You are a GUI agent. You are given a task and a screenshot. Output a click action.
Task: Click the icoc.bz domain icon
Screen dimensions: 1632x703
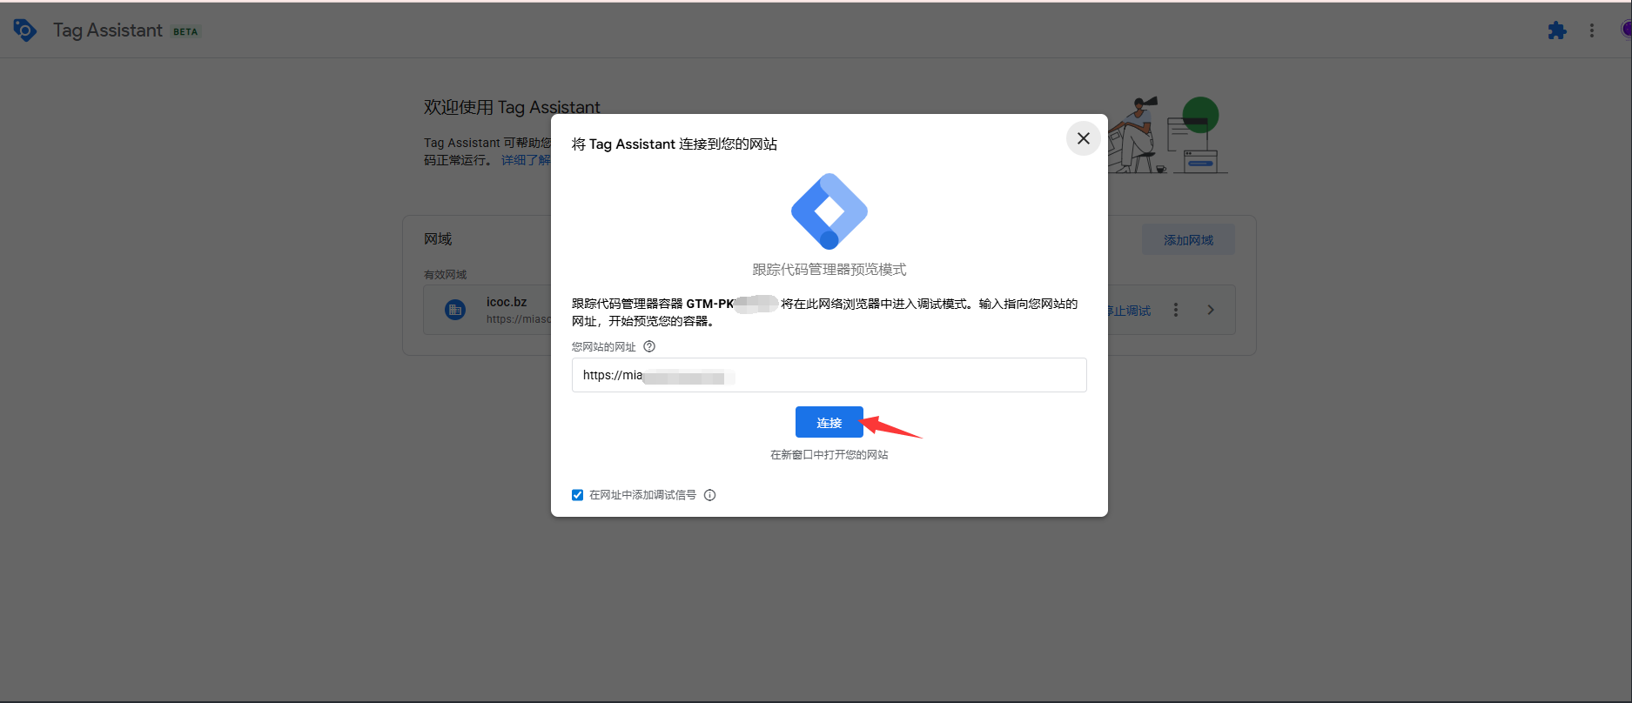[455, 310]
